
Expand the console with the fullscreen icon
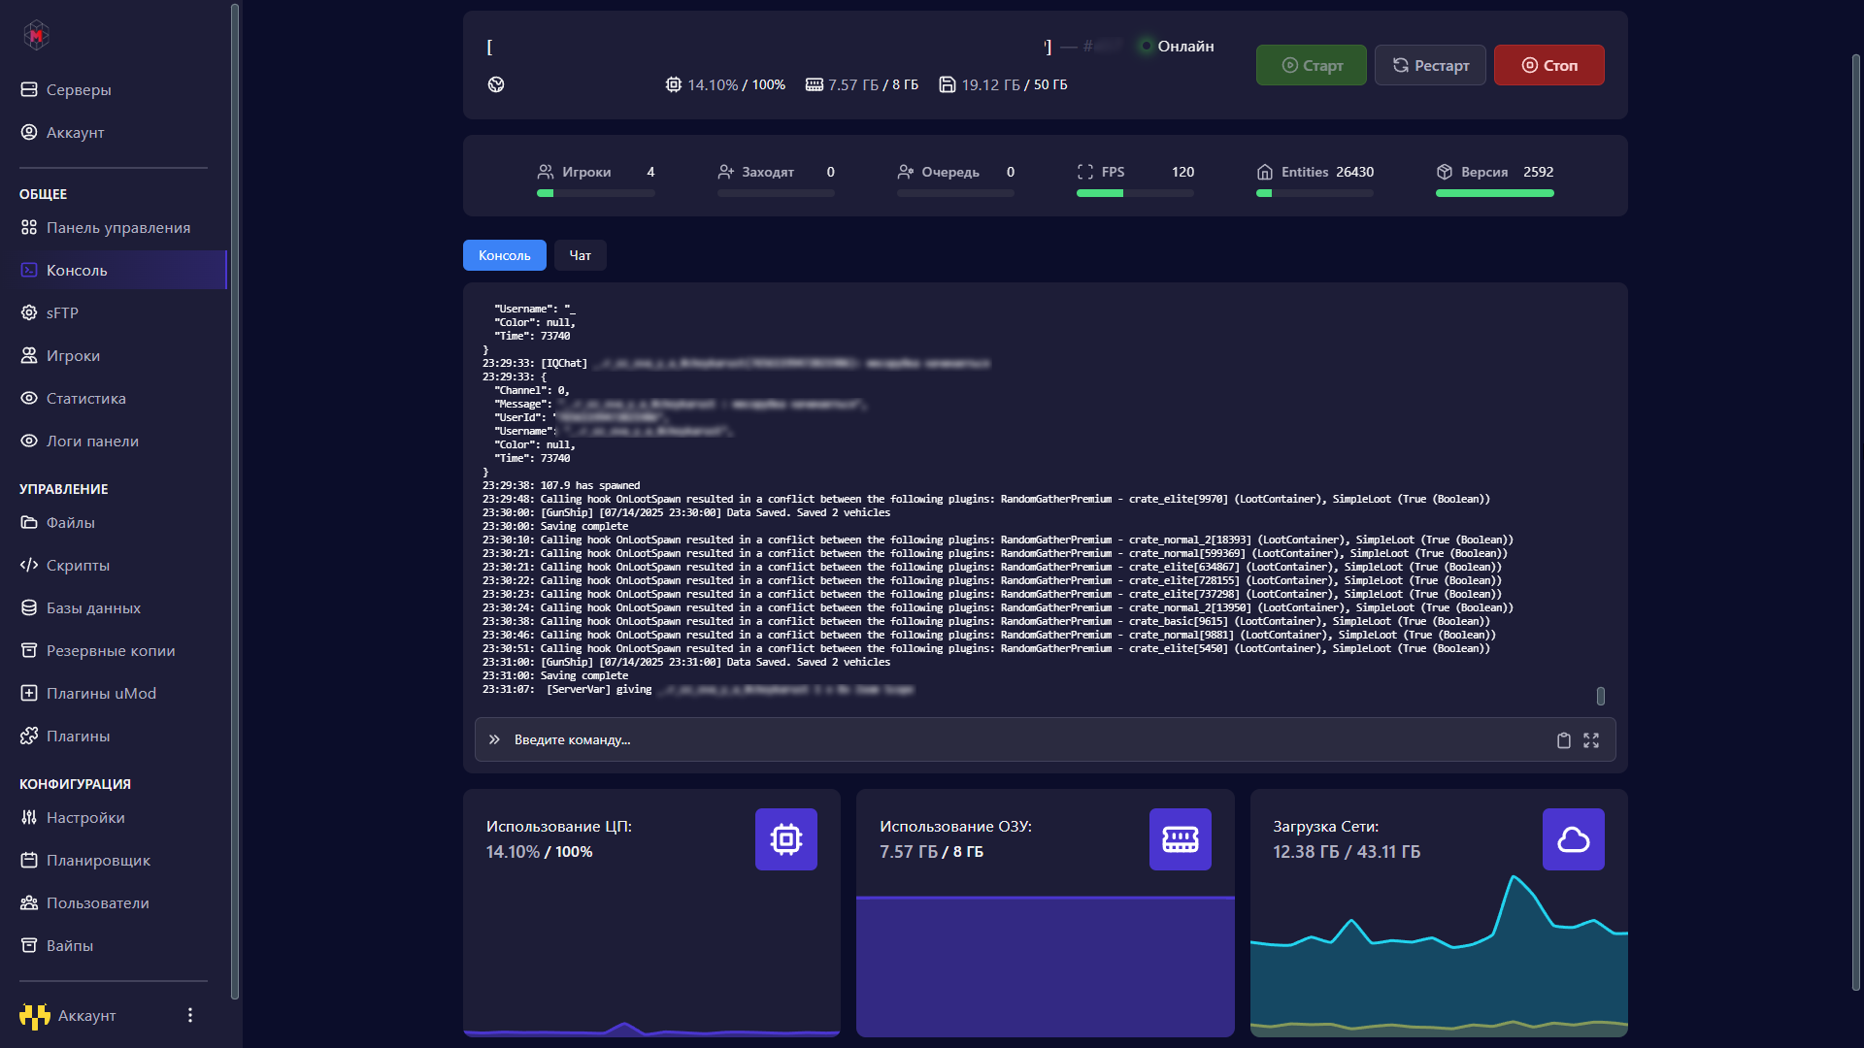(x=1591, y=740)
